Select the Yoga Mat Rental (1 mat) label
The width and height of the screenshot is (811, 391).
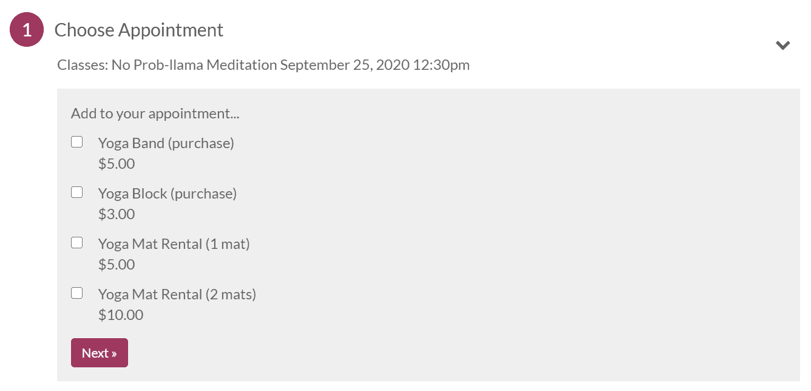[x=174, y=244]
